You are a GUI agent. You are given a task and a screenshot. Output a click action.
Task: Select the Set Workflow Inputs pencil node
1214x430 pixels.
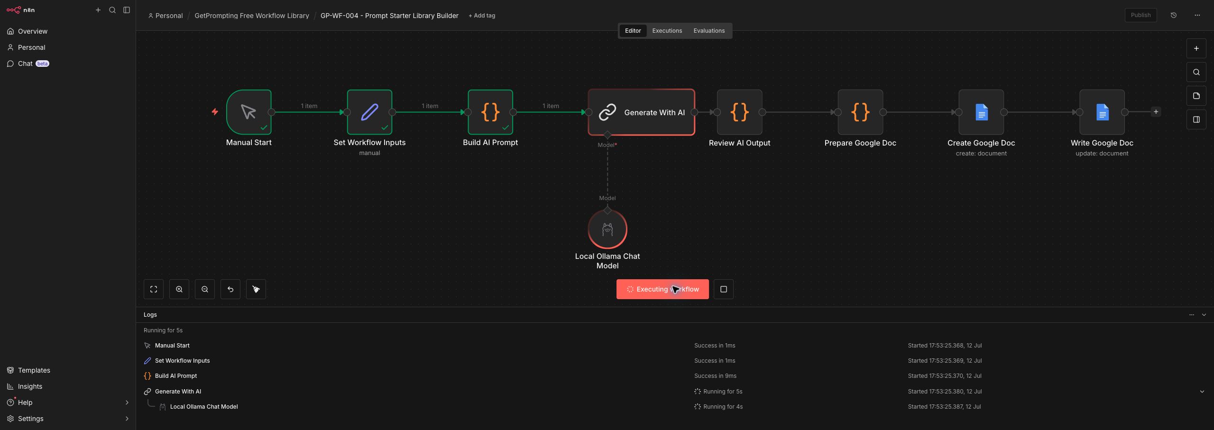point(369,112)
